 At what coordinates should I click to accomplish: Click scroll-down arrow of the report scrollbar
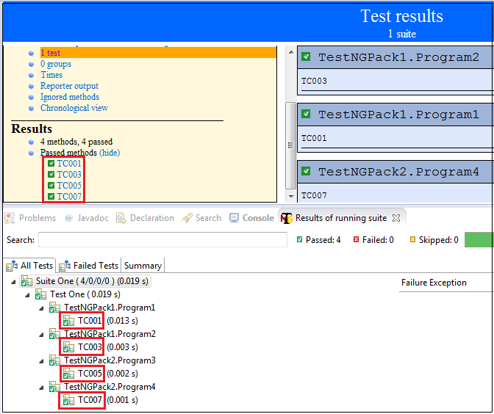click(x=291, y=197)
